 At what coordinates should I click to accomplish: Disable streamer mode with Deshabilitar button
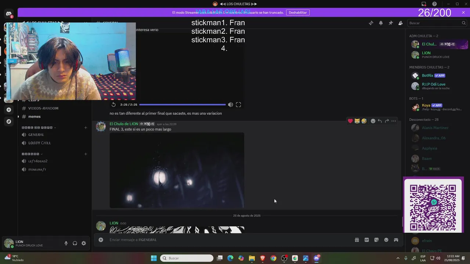(298, 12)
